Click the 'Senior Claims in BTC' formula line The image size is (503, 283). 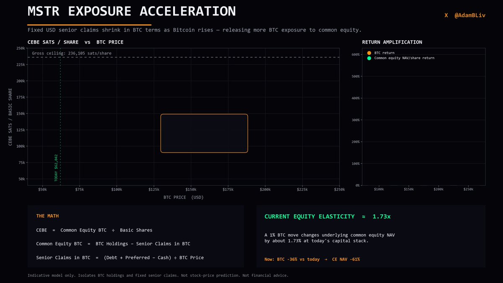[120, 257]
